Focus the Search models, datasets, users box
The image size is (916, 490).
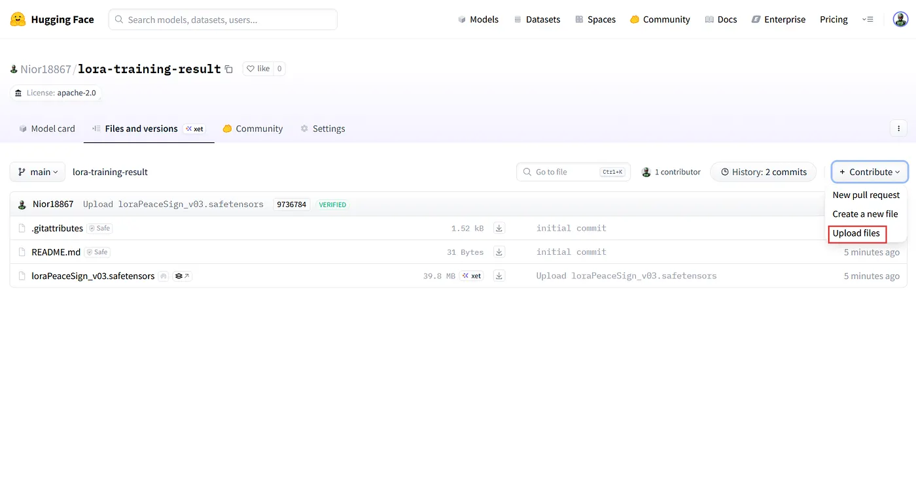[223, 20]
